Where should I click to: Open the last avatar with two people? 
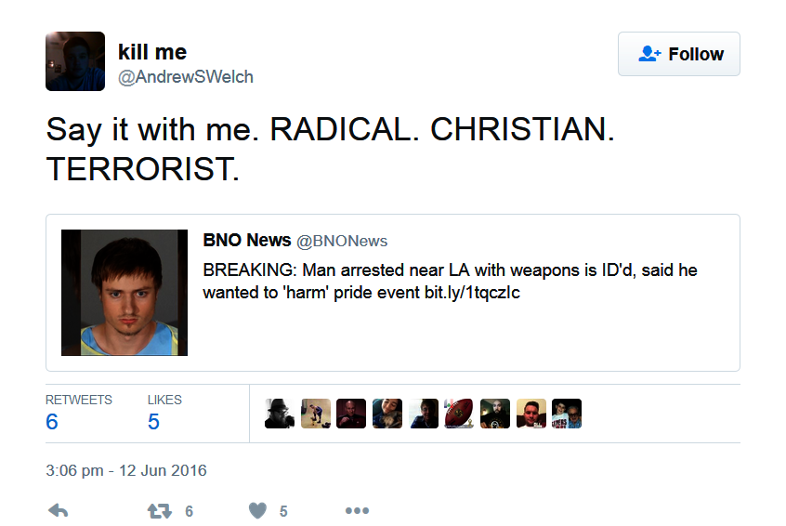(x=567, y=414)
